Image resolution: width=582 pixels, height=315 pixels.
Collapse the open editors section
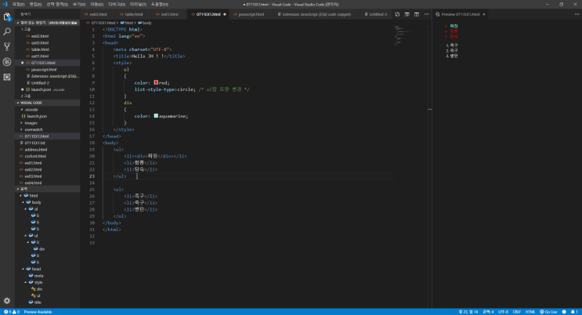[x=17, y=23]
